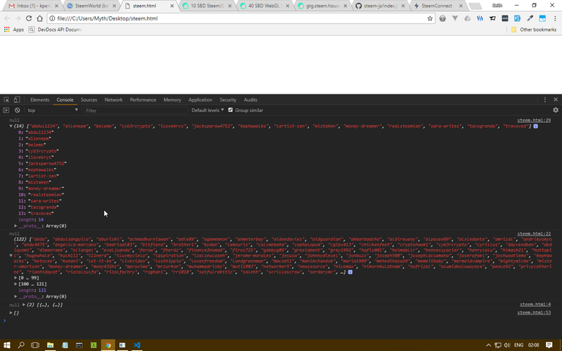Open the Apps shortcut in the bookmarks bar
The width and height of the screenshot is (562, 351).
pos(15,29)
